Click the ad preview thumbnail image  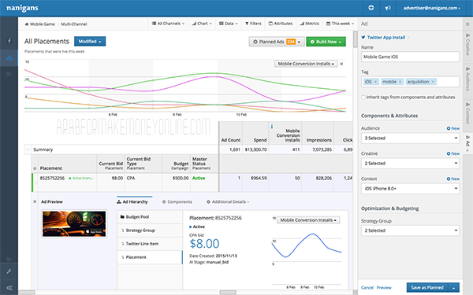click(74, 224)
